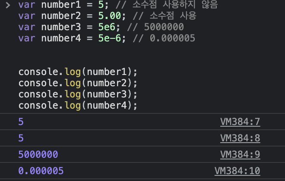This screenshot has width=285, height=181.
Task: Click the console input chevron arrow
Action: pyautogui.click(x=8, y=5)
